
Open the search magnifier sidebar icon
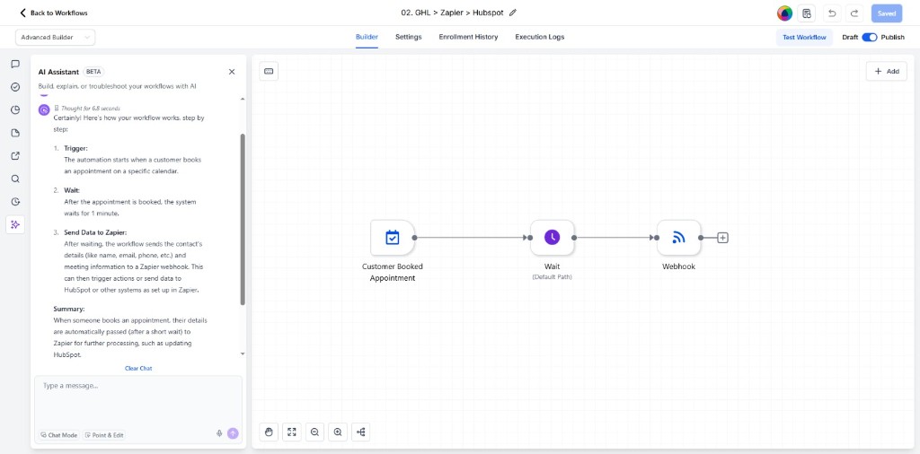[15, 179]
